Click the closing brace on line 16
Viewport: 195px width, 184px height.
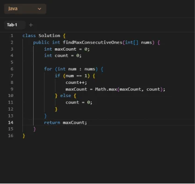point(24,136)
